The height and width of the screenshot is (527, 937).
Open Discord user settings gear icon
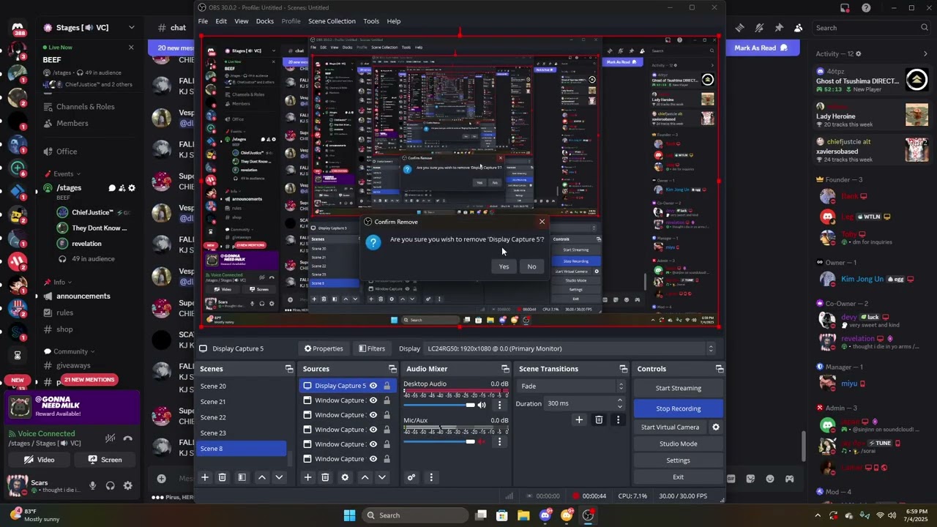pos(127,486)
